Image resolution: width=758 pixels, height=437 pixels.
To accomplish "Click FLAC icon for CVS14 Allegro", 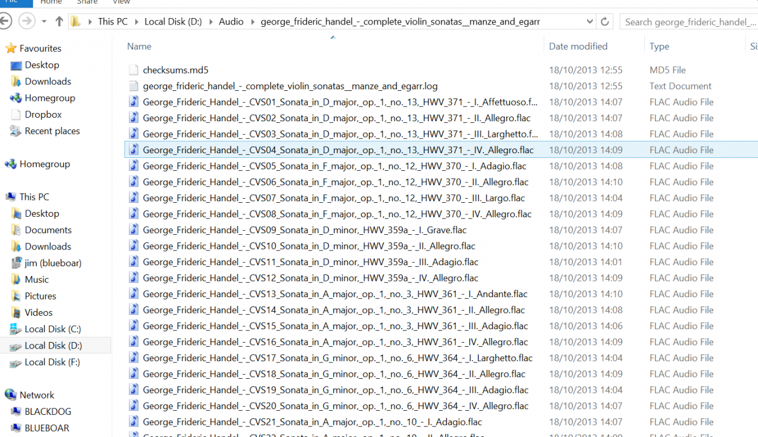I will [x=134, y=310].
